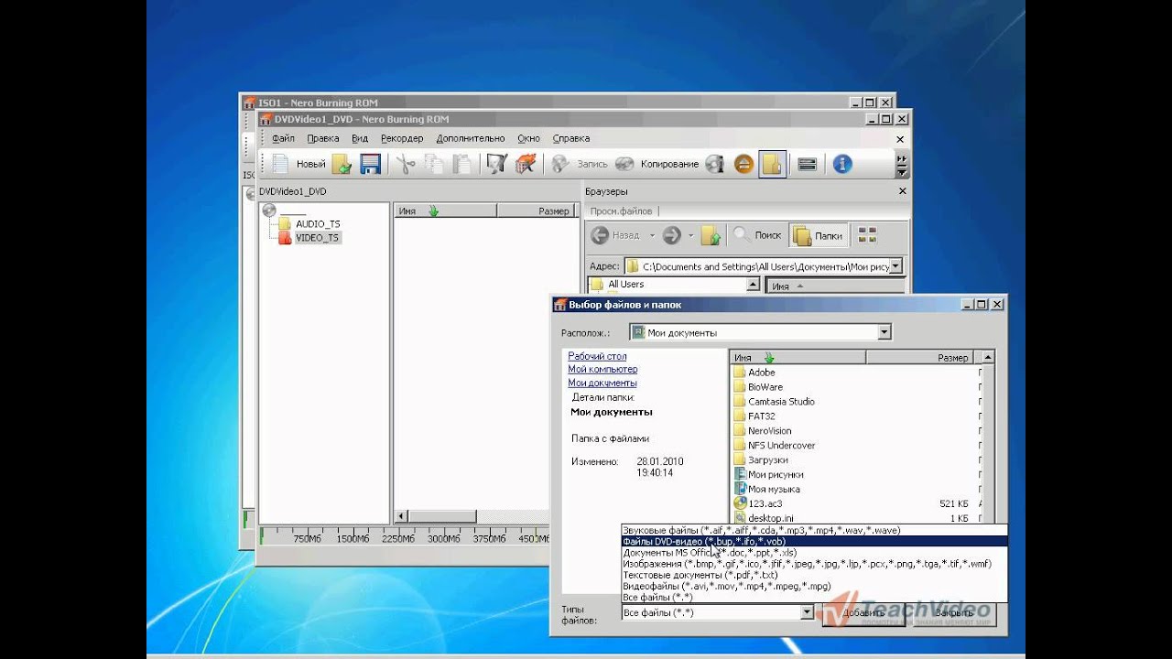The width and height of the screenshot is (1172, 659).
Task: Switch to the Просм.файлов tab
Action: [x=621, y=211]
